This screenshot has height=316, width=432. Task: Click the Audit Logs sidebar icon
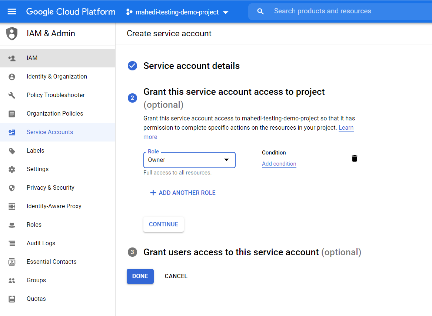coord(12,243)
